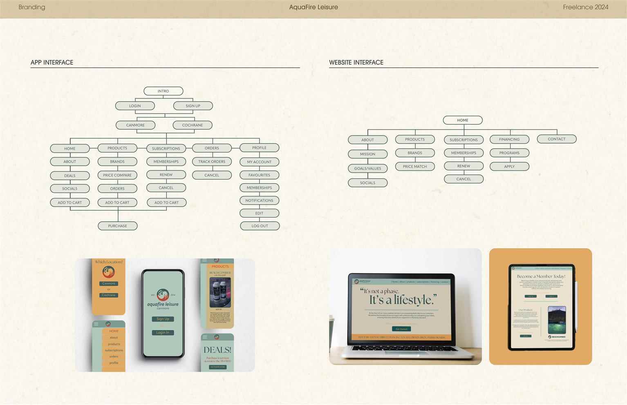The width and height of the screenshot is (627, 405).
Task: Click the Beachcomber logo on the tablet
Action: coord(557,337)
